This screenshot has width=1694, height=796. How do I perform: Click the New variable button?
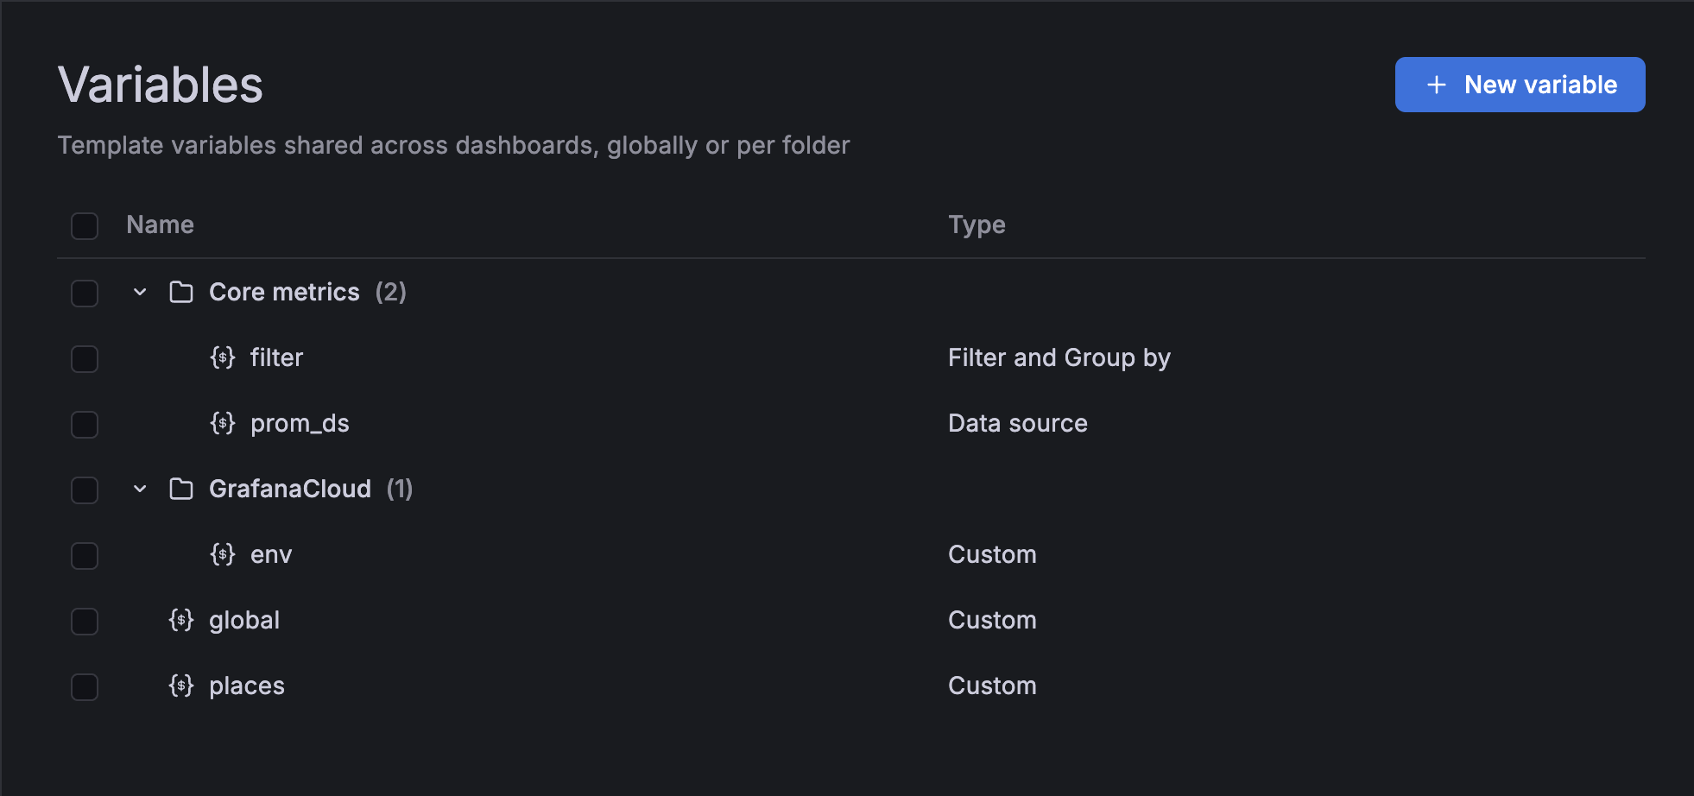[1520, 85]
